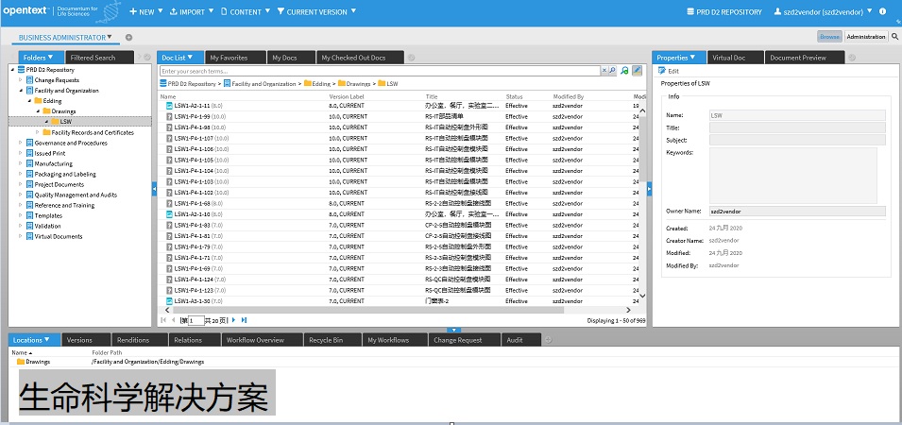The height and width of the screenshot is (425, 902).
Task: Open the CURRENT VERSION filter dropdown
Action: coord(313,12)
